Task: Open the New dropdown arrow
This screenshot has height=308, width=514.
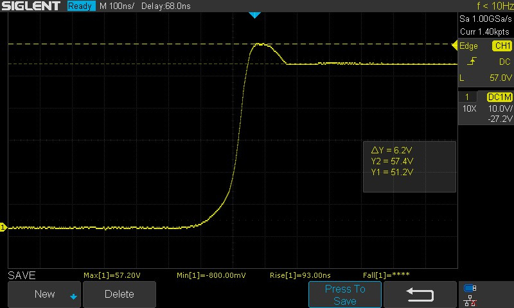Action: pos(73,296)
